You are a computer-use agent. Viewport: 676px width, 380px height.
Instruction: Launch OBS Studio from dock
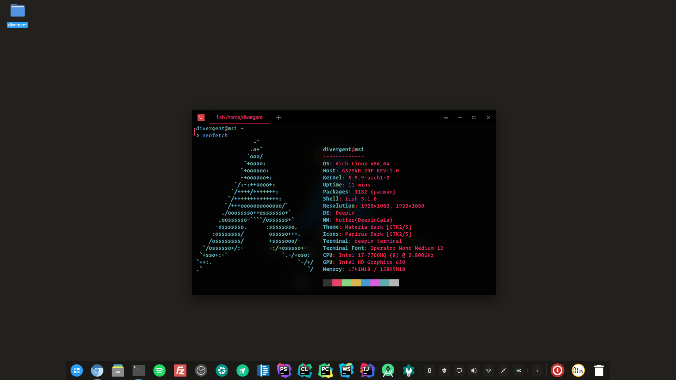point(201,370)
